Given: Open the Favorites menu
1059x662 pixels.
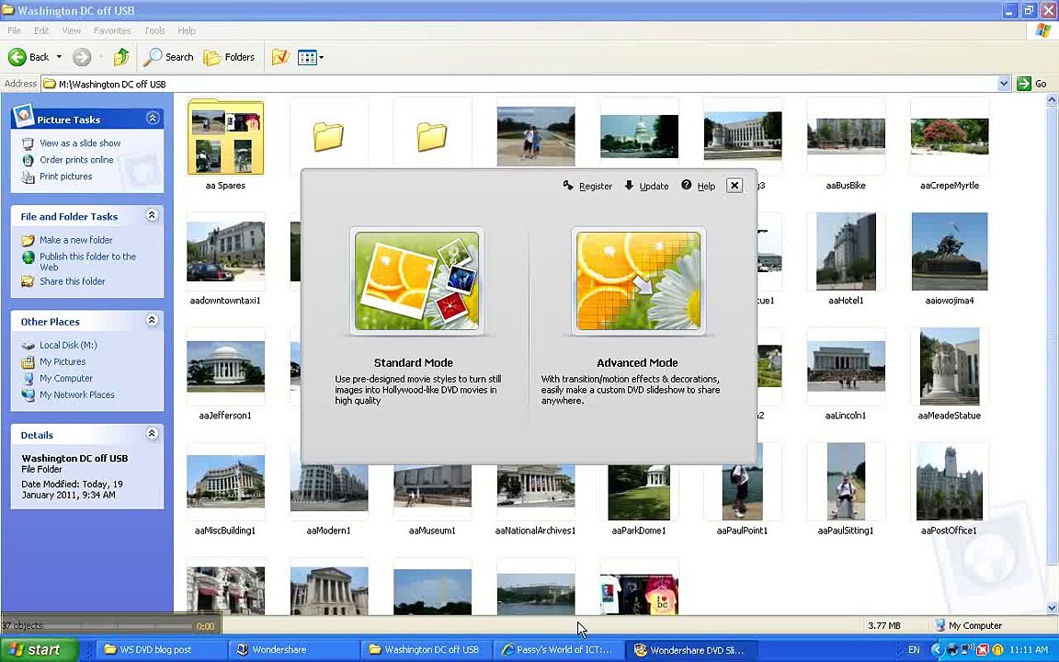Looking at the screenshot, I should [x=112, y=30].
